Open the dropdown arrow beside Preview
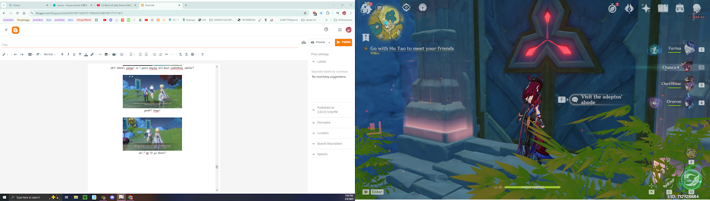 pos(330,43)
